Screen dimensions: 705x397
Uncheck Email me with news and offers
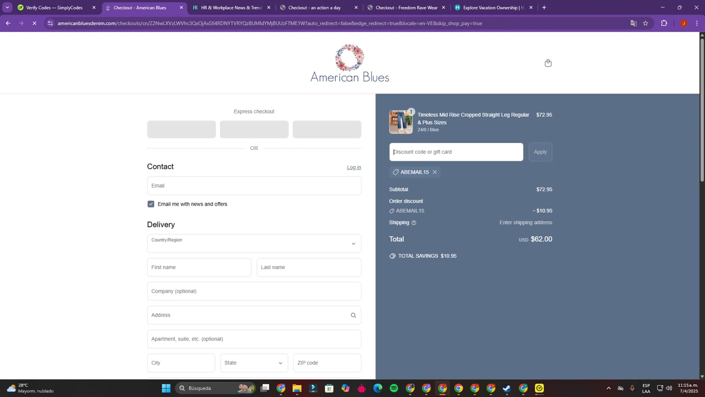click(x=151, y=204)
